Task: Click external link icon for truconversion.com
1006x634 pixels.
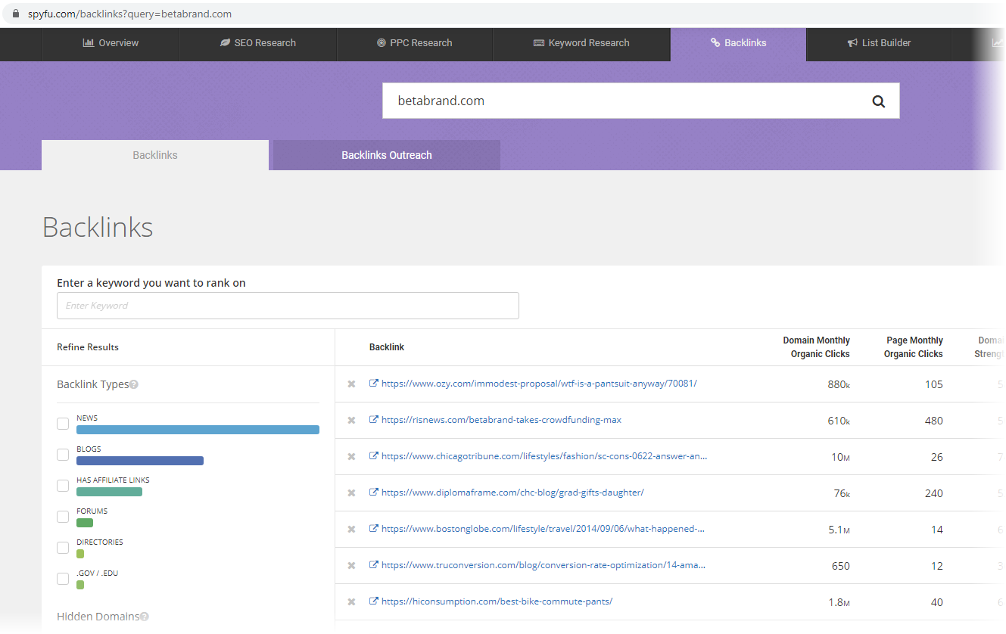Action: [x=374, y=565]
